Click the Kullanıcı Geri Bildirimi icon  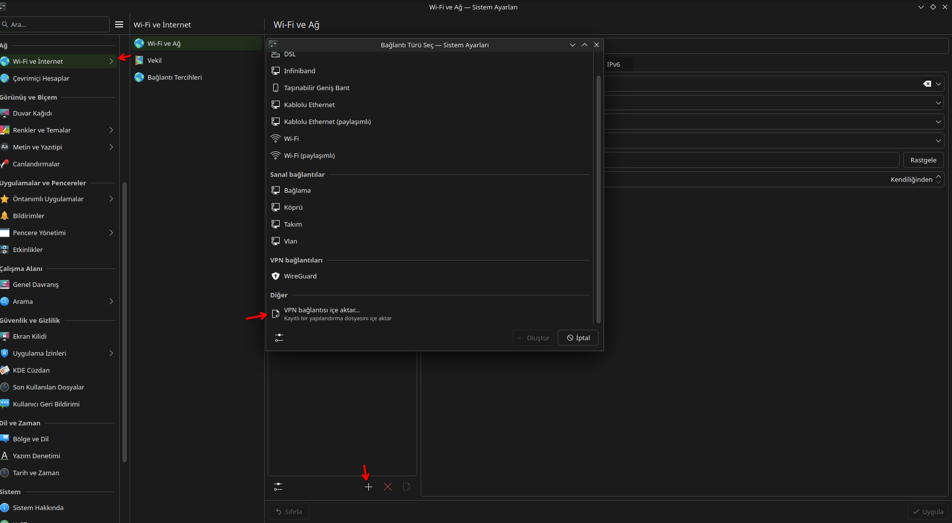5,404
